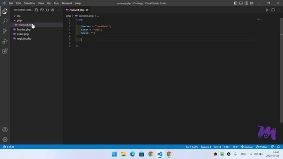Open the Source Control view
This screenshot has height=159, width=283.
pyautogui.click(x=5, y=31)
